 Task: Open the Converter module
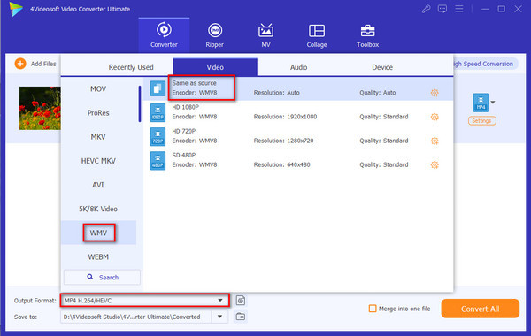(x=164, y=34)
